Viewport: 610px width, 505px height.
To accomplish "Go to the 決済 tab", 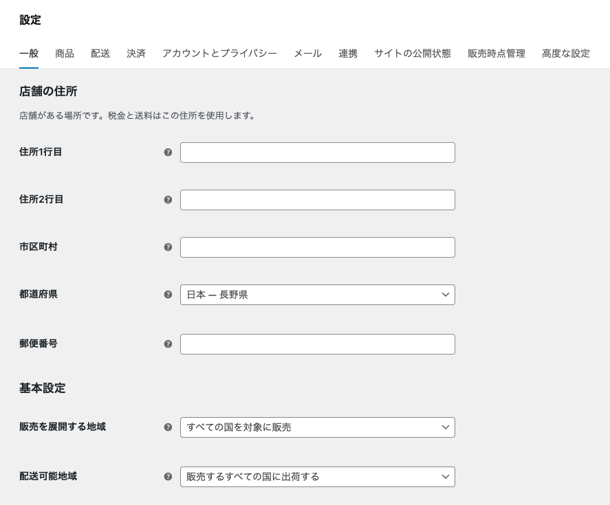I will tap(136, 54).
